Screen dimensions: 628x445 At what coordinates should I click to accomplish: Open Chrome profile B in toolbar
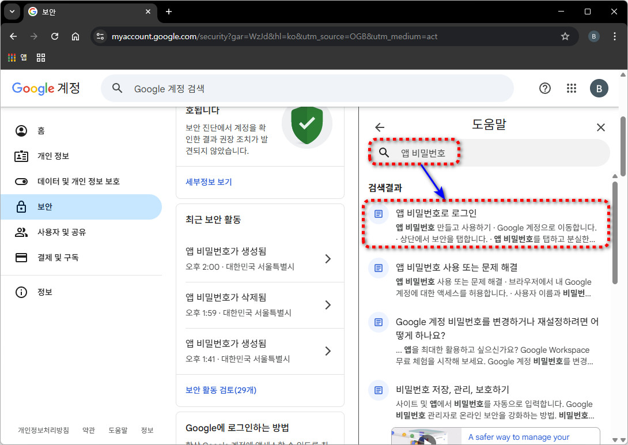(x=593, y=36)
